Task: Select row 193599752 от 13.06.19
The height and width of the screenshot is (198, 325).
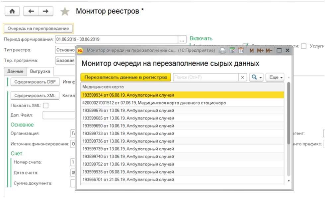Action: click(182, 164)
